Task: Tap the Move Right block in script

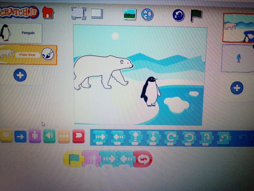Action: tap(108, 159)
